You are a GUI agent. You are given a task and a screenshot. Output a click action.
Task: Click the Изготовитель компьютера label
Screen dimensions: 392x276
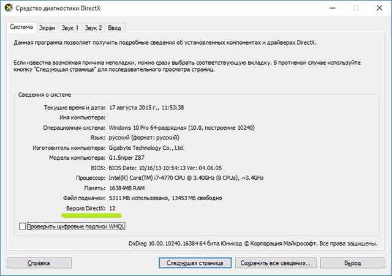click(69, 148)
